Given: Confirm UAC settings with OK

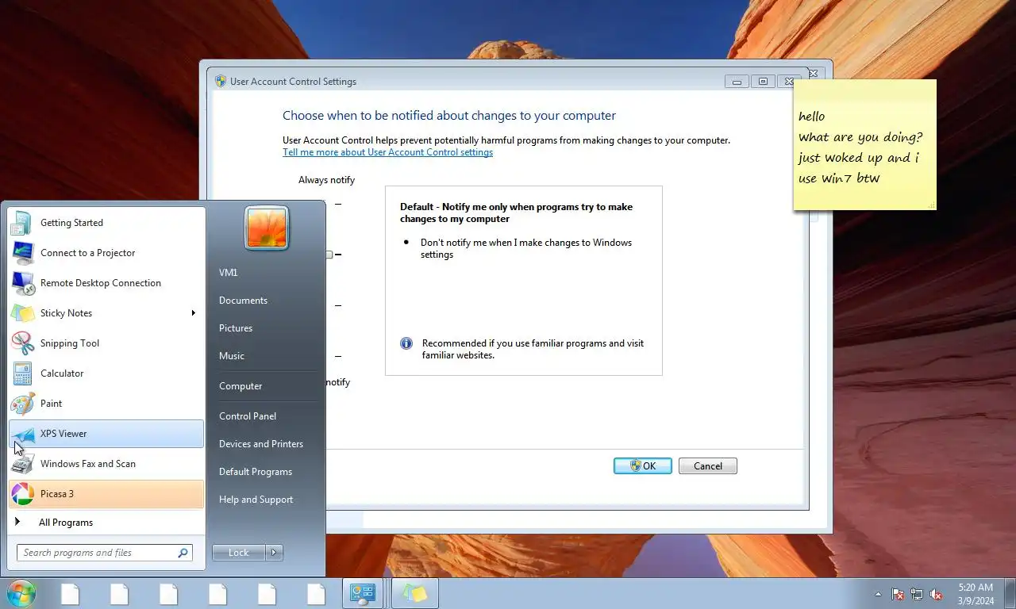Looking at the screenshot, I should 643,466.
